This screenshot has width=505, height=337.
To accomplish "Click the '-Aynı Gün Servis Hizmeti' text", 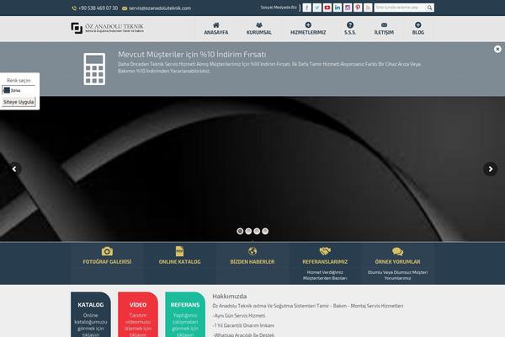I will tap(239, 316).
